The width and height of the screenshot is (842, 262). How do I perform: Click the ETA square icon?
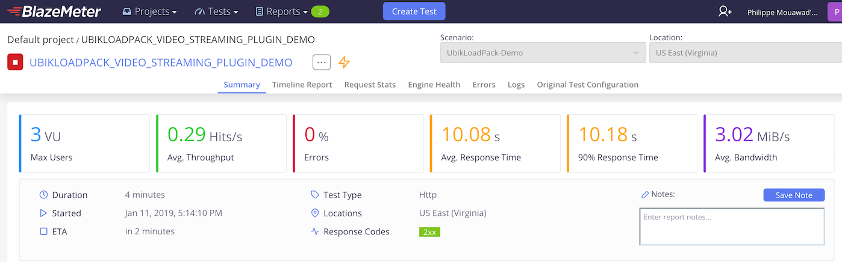click(x=43, y=231)
